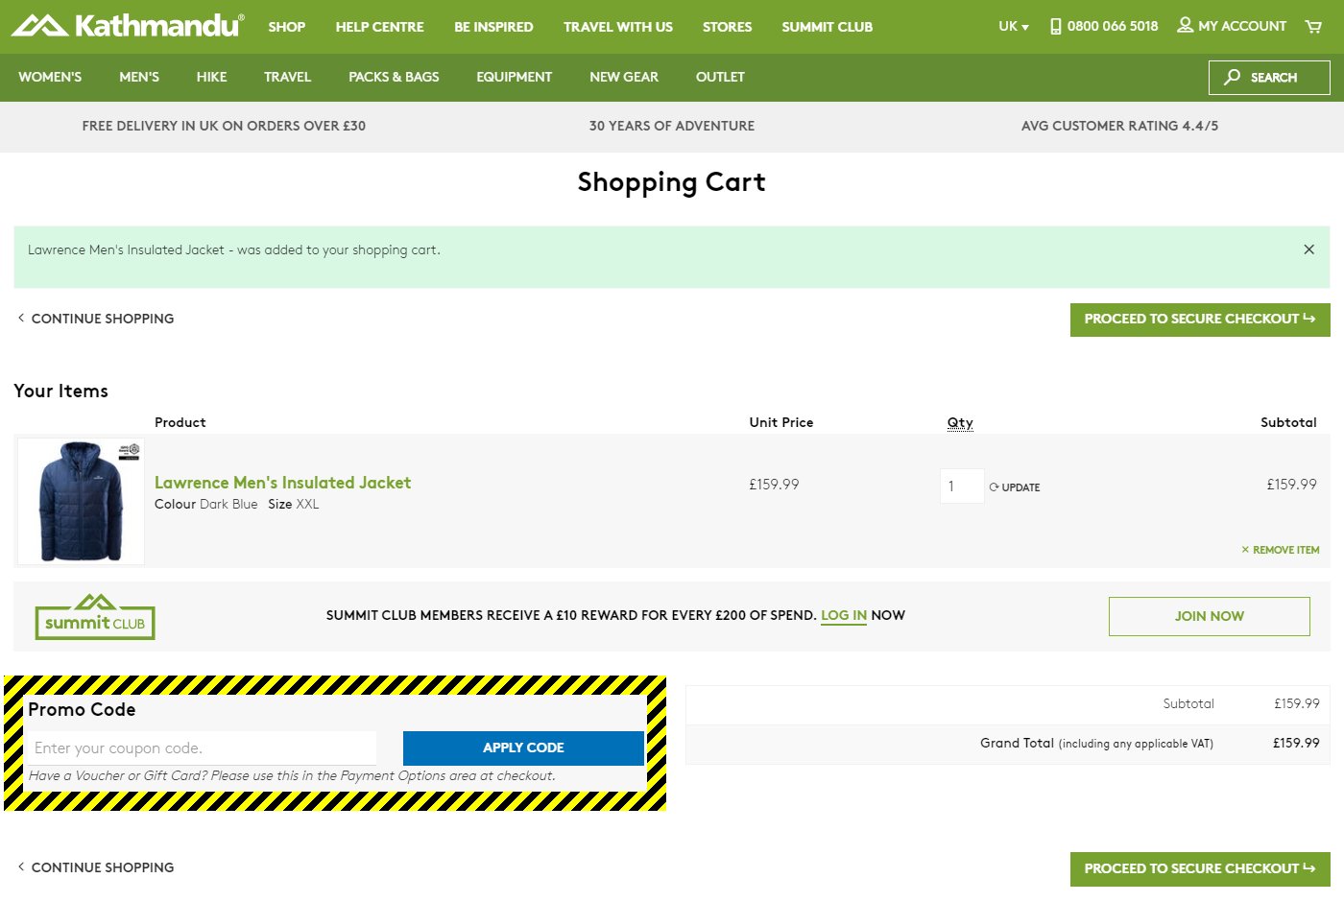Open Equipment category
The image size is (1344, 902).
click(x=515, y=77)
